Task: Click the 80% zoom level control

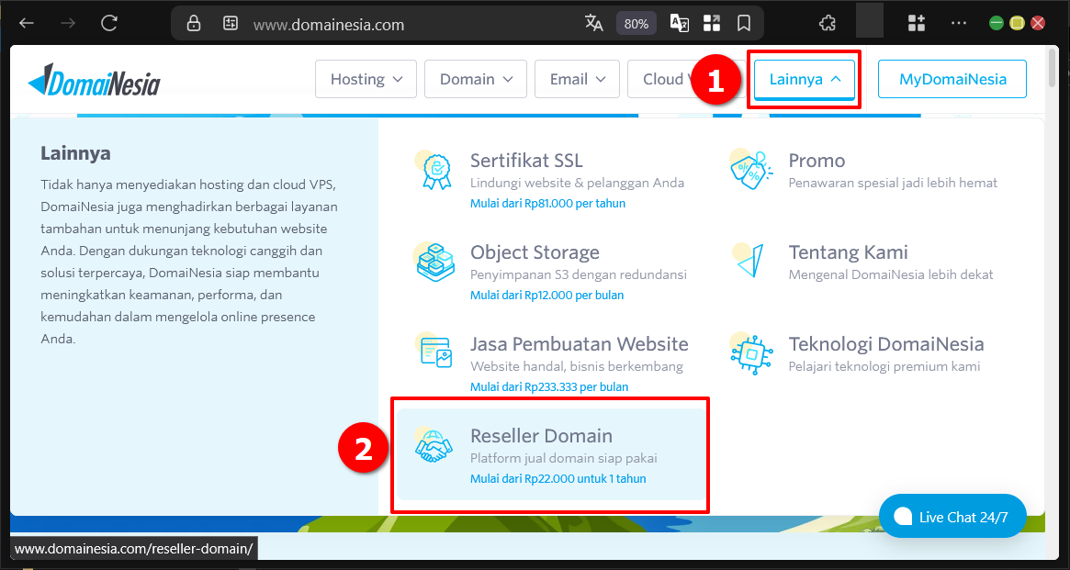Action: pyautogui.click(x=636, y=23)
